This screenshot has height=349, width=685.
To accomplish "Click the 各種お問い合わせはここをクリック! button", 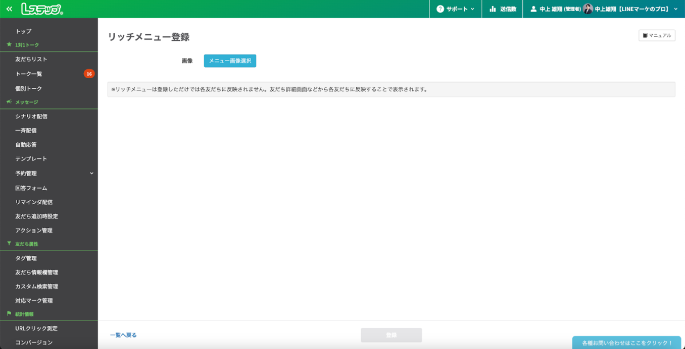I will (626, 342).
